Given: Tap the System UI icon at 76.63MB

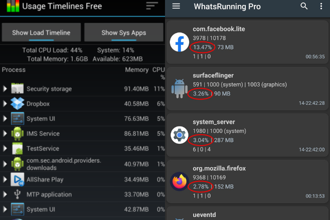Looking at the screenshot, I should click(18, 118).
